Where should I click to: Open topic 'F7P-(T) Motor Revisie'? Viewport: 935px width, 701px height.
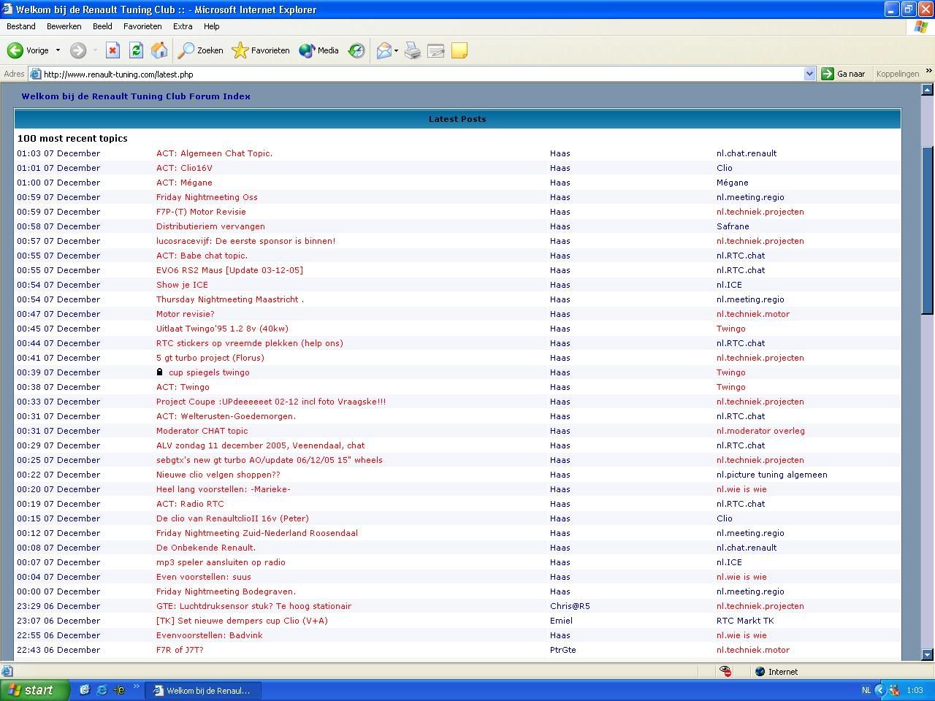pos(201,212)
